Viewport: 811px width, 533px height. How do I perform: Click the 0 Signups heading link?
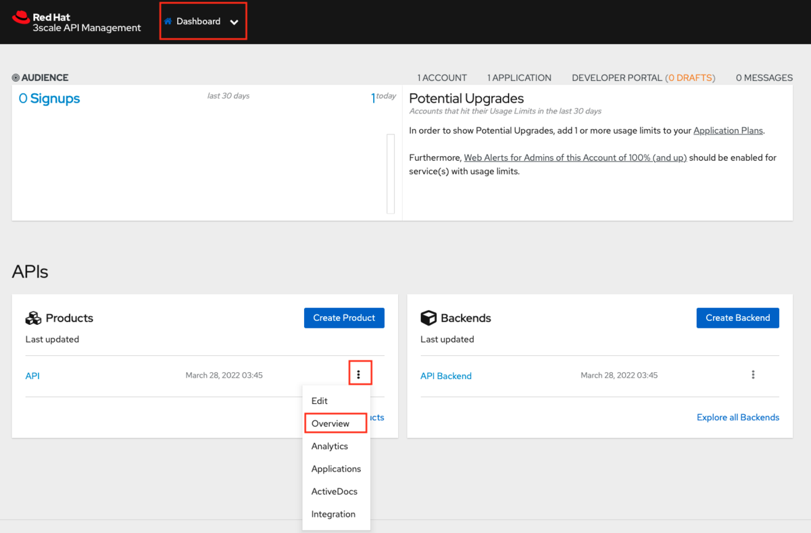click(49, 99)
